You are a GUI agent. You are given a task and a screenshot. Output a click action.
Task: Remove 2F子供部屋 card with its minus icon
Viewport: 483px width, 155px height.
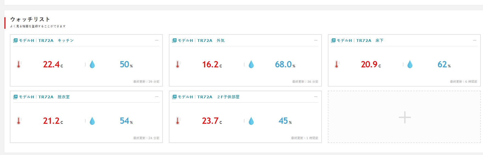coord(316,97)
